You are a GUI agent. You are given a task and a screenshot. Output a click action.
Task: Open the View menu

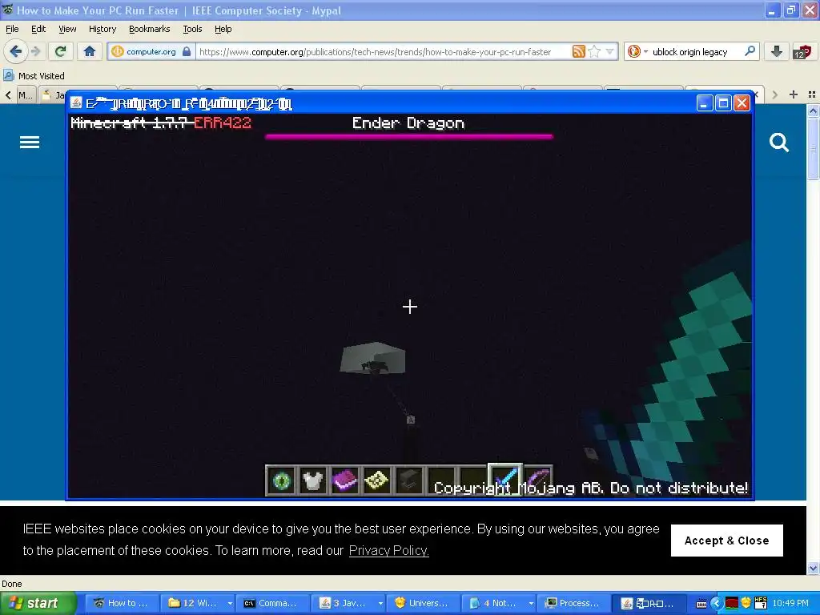point(67,29)
